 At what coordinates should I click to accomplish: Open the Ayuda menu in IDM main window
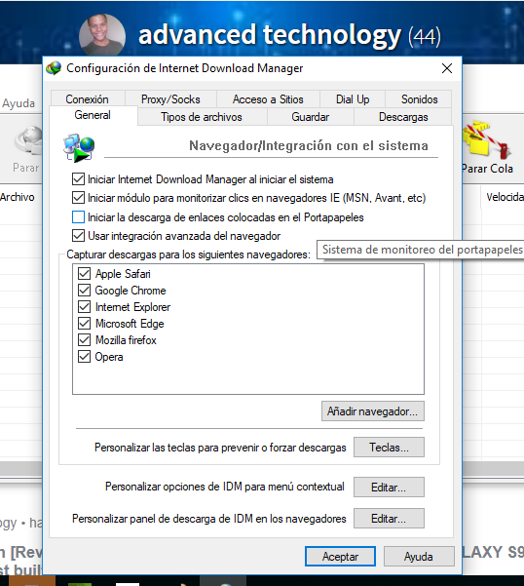[x=19, y=103]
